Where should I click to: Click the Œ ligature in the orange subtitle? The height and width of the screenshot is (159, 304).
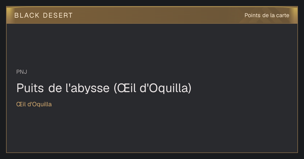click(x=19, y=104)
